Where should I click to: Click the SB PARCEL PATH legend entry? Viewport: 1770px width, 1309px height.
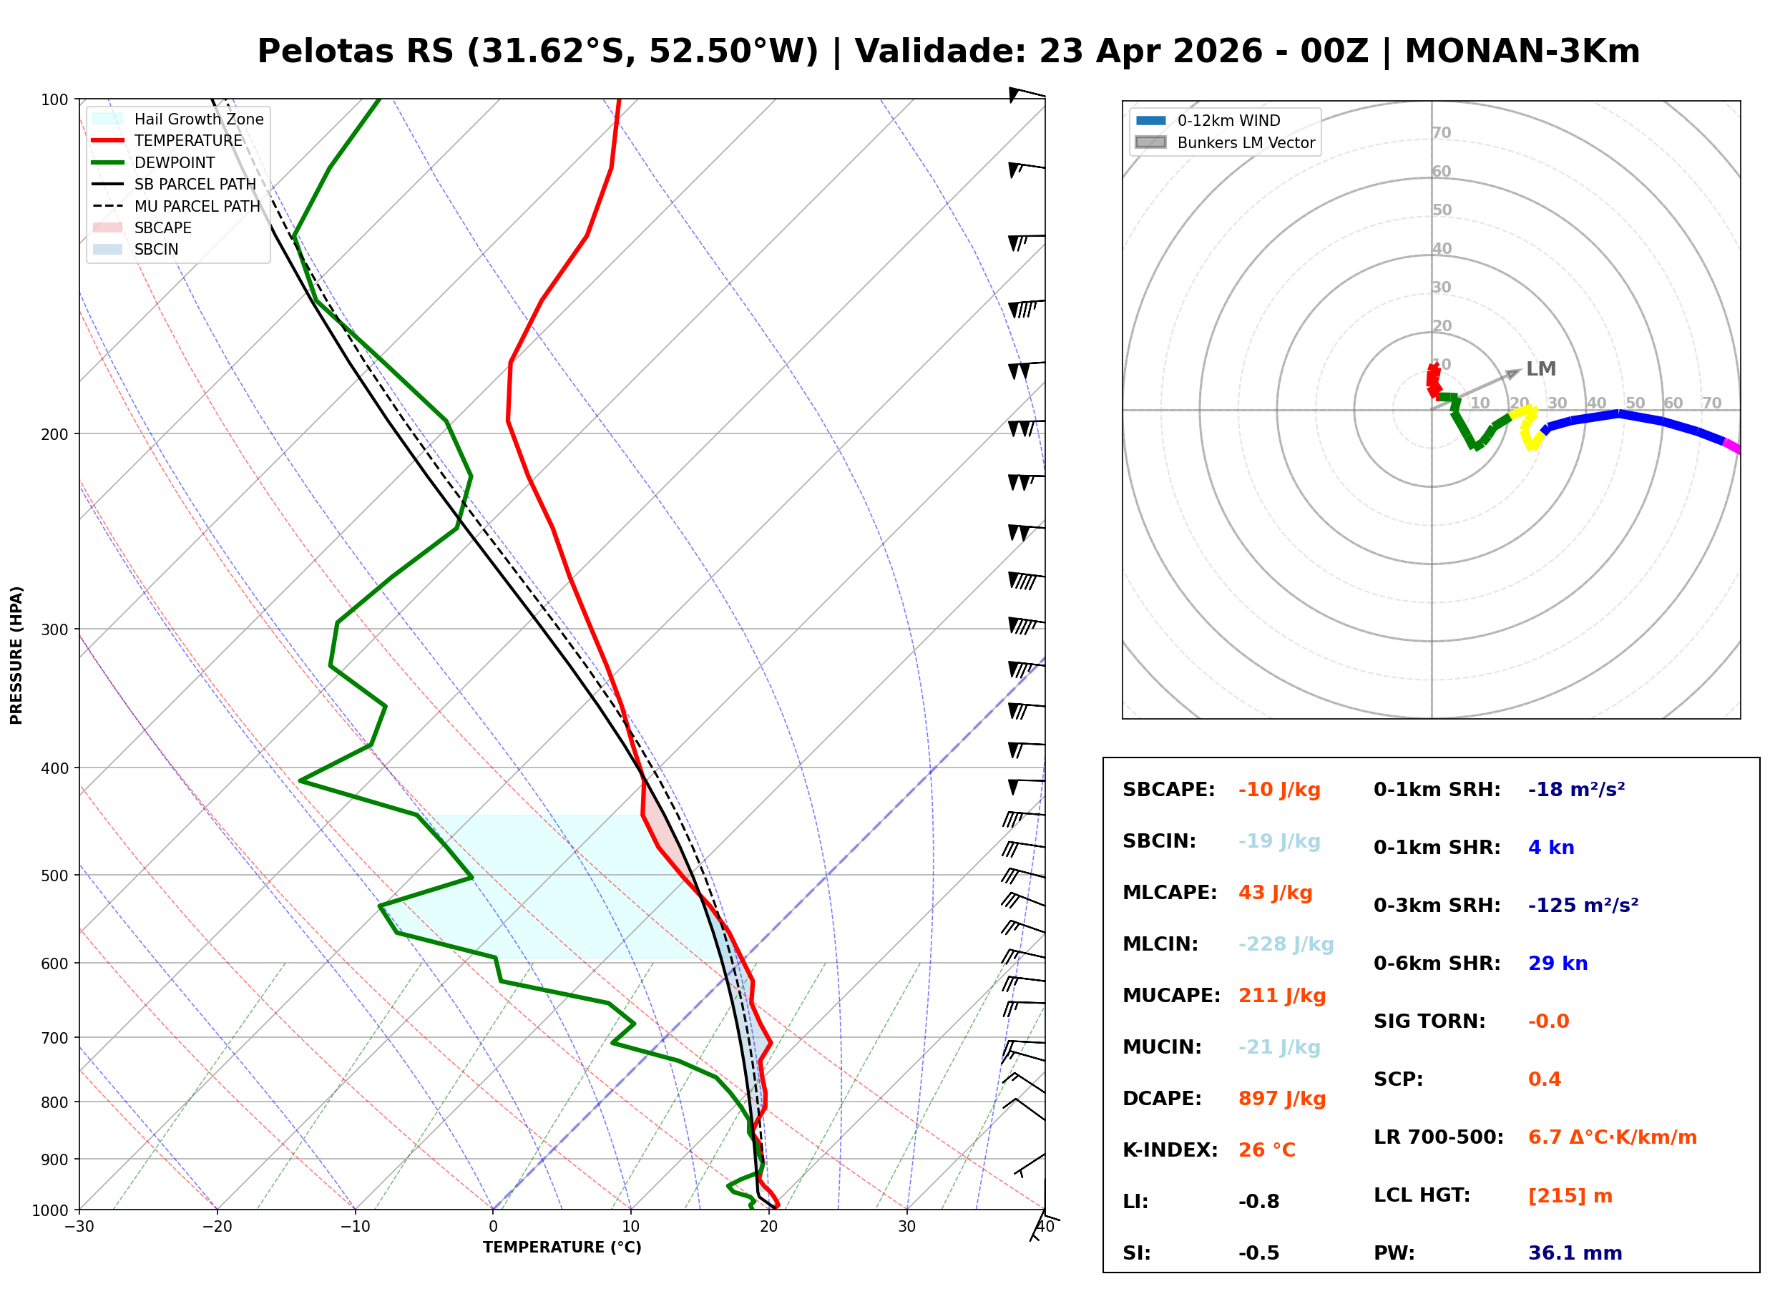tap(108, 184)
